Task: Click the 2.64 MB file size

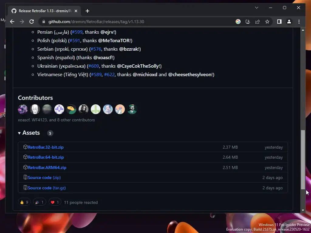Action: (230, 157)
